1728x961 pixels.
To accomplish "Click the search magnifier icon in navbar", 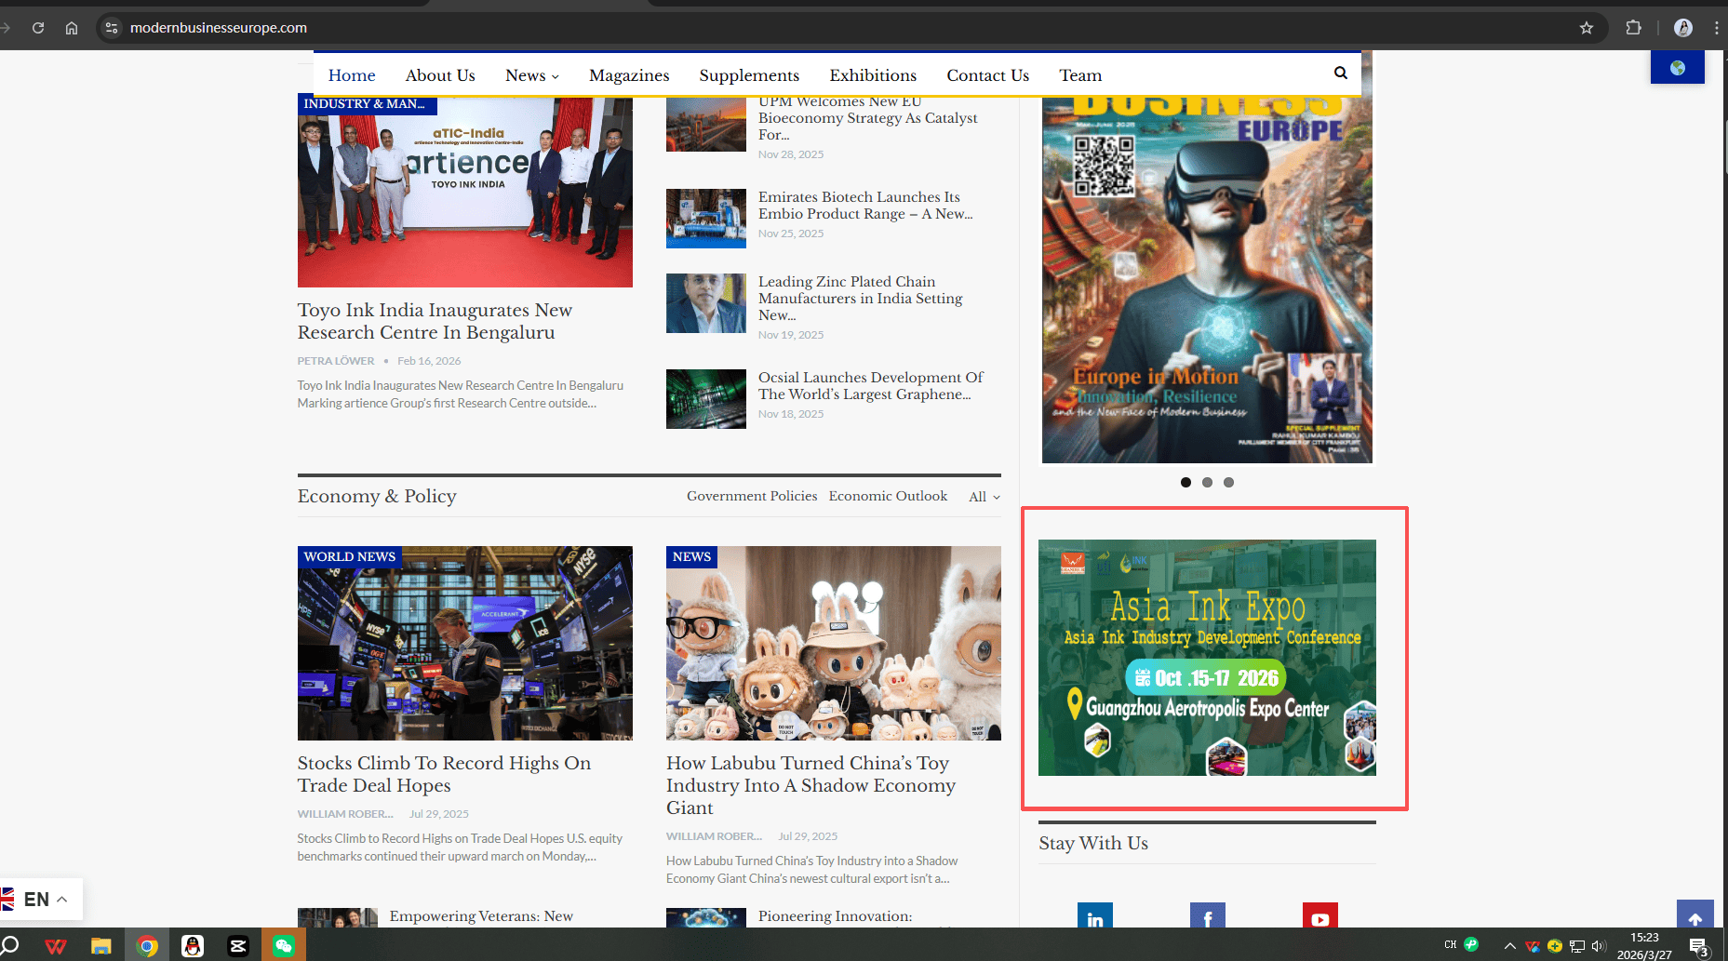I will [x=1340, y=73].
